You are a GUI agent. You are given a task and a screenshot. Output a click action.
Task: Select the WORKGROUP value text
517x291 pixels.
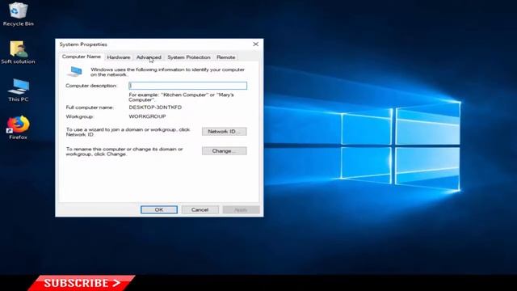click(147, 116)
